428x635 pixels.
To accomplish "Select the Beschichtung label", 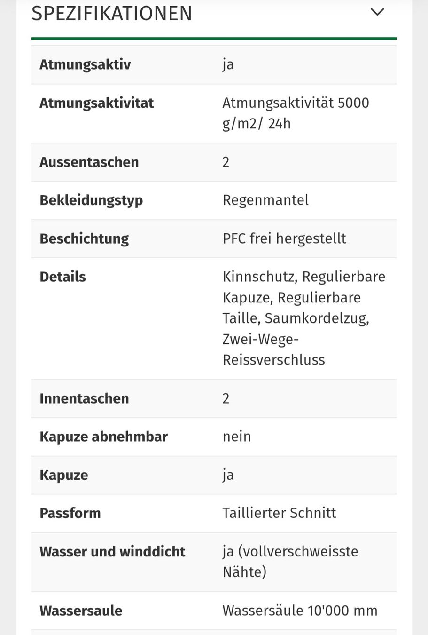I will (x=84, y=238).
